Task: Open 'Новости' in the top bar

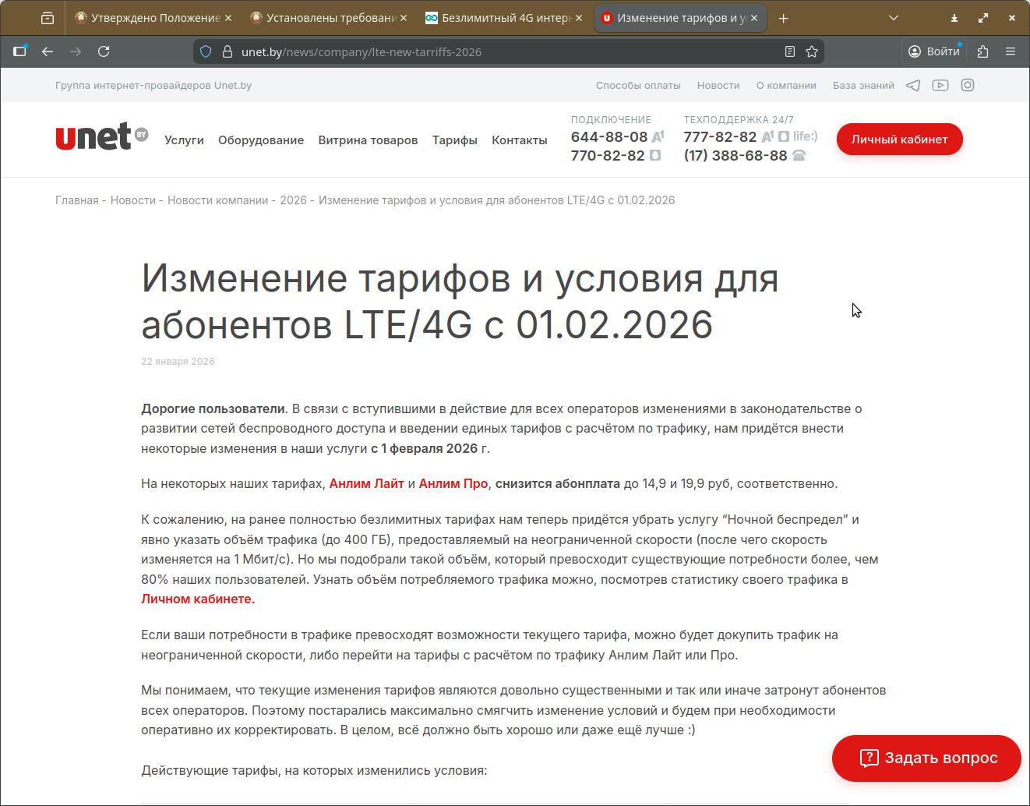Action: [718, 85]
